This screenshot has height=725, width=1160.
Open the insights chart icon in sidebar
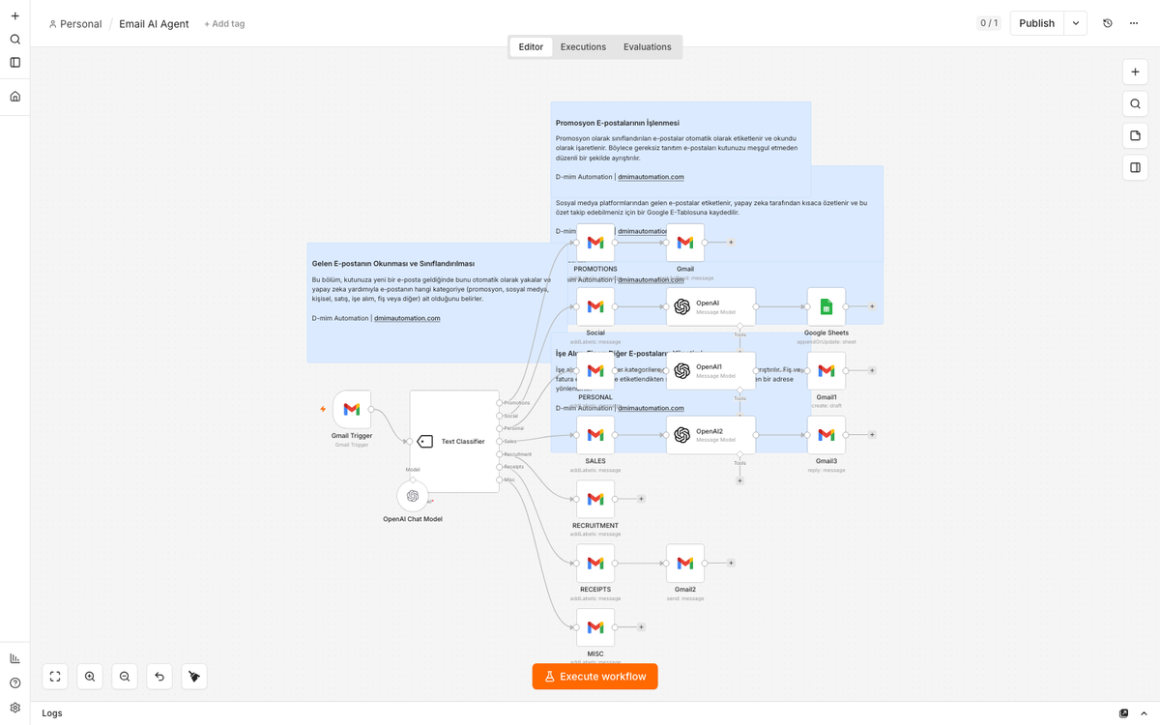[14, 658]
